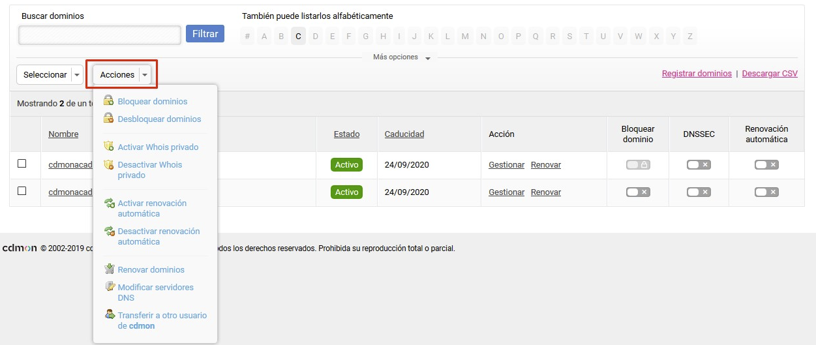Open the Seleccionar dropdown arrow
The image size is (816, 345).
(77, 75)
